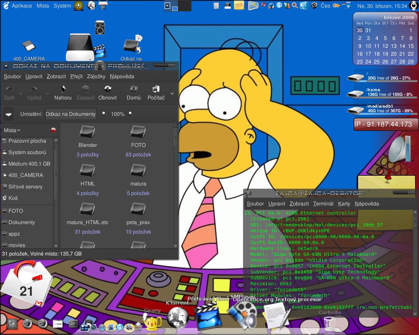Image resolution: width=419 pixels, height=335 pixels.
Task: Open the Místa side pane dropdown
Action: coord(12,130)
